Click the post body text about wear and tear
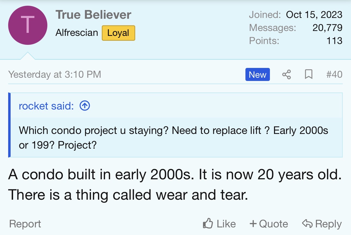Screen dimensions: 351x235 pyautogui.click(x=174, y=185)
